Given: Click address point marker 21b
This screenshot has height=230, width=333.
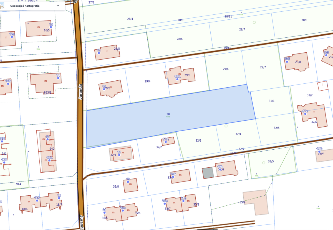Looking at the screenshot, I should (x=165, y=204).
